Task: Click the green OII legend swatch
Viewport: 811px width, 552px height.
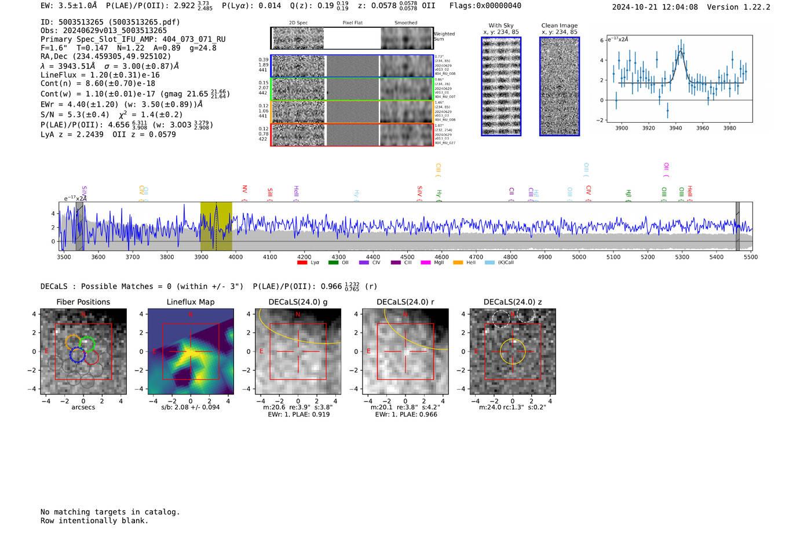Action: 333,263
